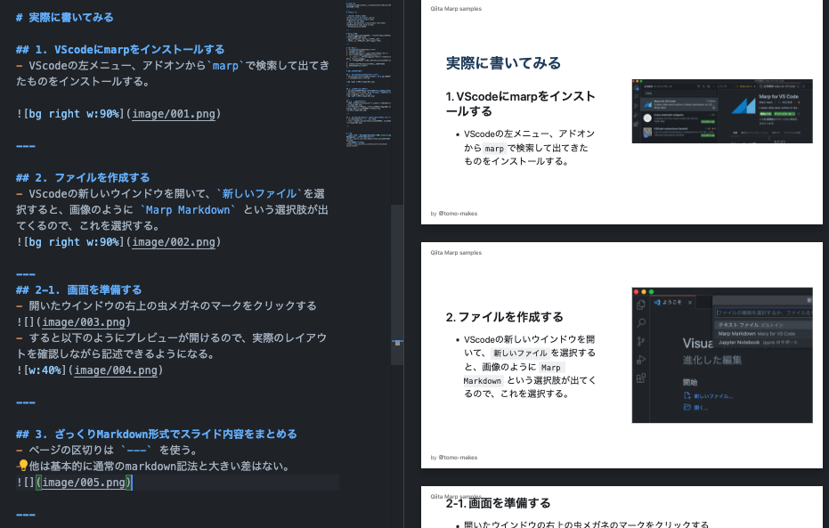The width and height of the screenshot is (829, 528).
Task: Click preview heading '1. VScodeにmarpをインストールする'
Action: tap(521, 103)
